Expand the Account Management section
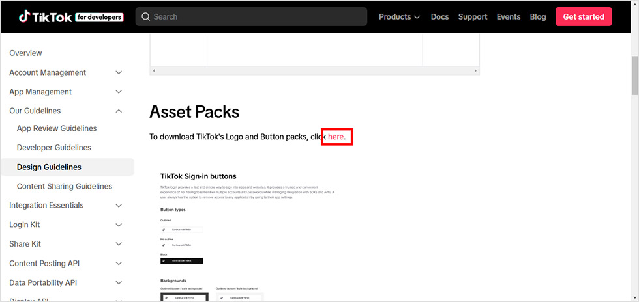This screenshot has height=302, width=639. [x=119, y=72]
